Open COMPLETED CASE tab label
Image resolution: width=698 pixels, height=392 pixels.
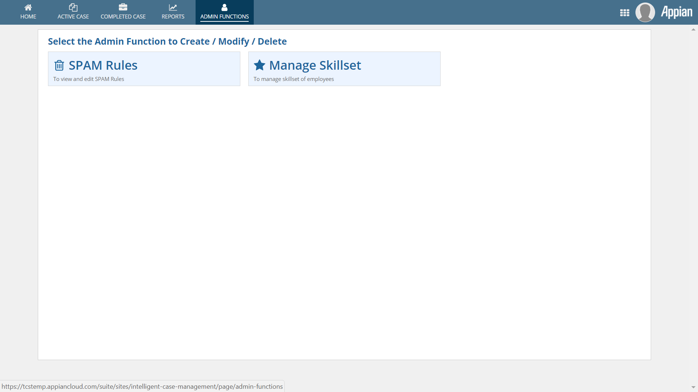123,17
